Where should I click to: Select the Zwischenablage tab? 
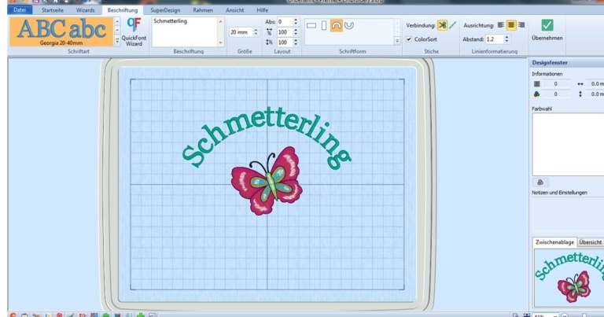point(554,242)
